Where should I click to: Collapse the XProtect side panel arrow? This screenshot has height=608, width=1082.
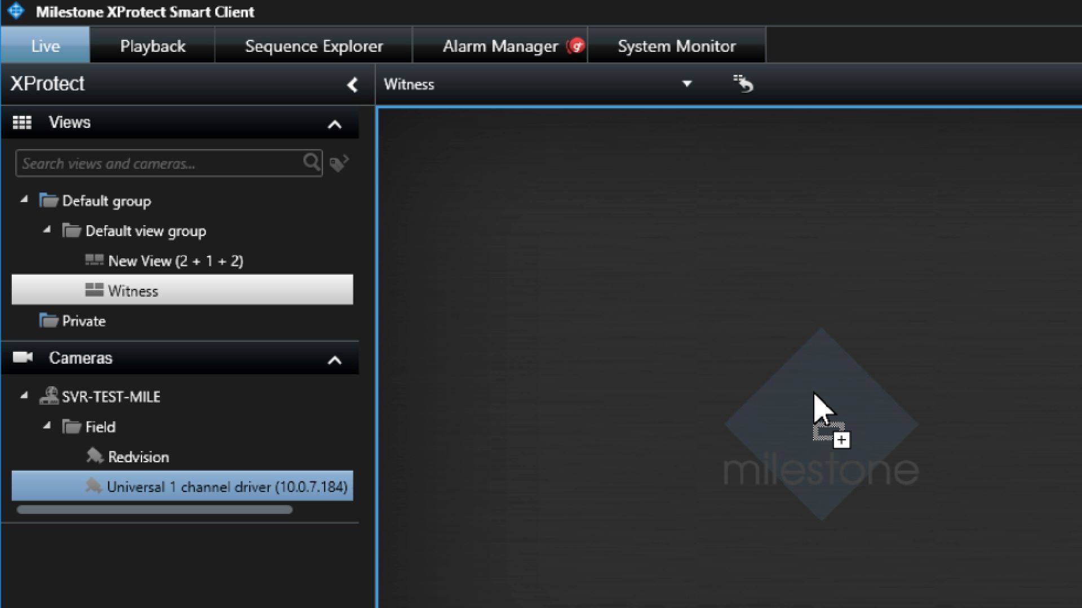(x=352, y=85)
